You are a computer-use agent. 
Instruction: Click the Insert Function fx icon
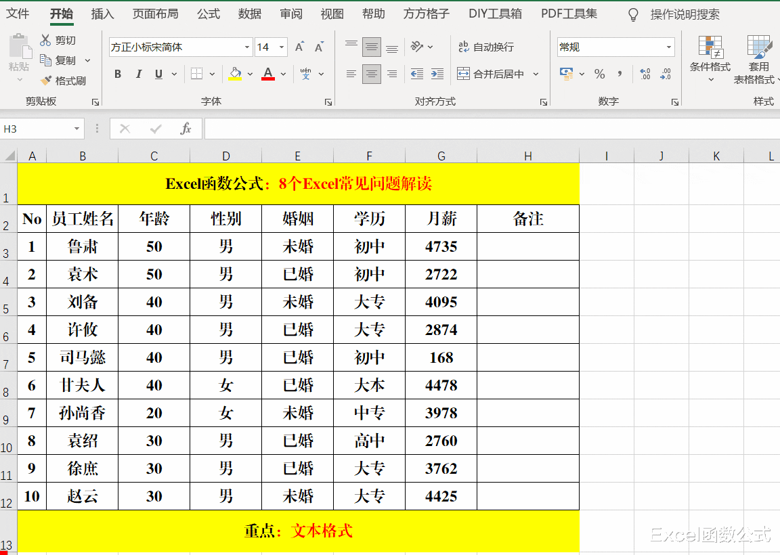coord(186,128)
